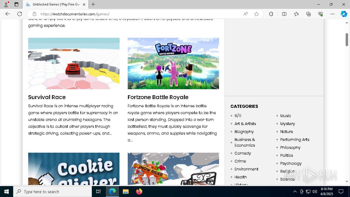Open Fortzone Battle Royale thumbnail
The width and height of the screenshot is (350, 197).
173,63
